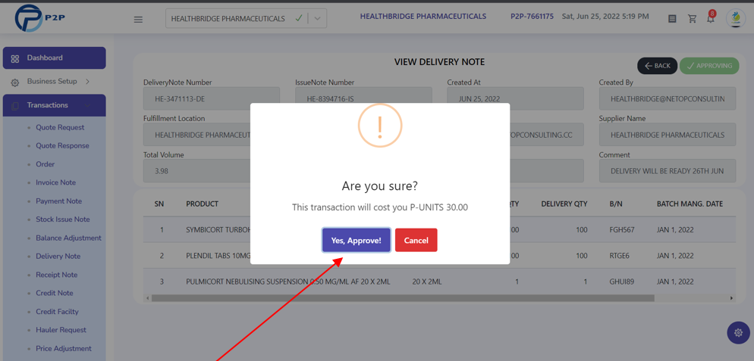Click the Business Setup gear icon
Viewport: 754px width, 361px height.
coord(15,82)
